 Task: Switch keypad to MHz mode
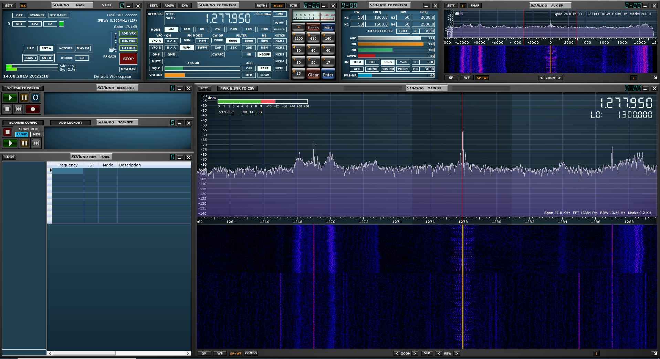328,27
